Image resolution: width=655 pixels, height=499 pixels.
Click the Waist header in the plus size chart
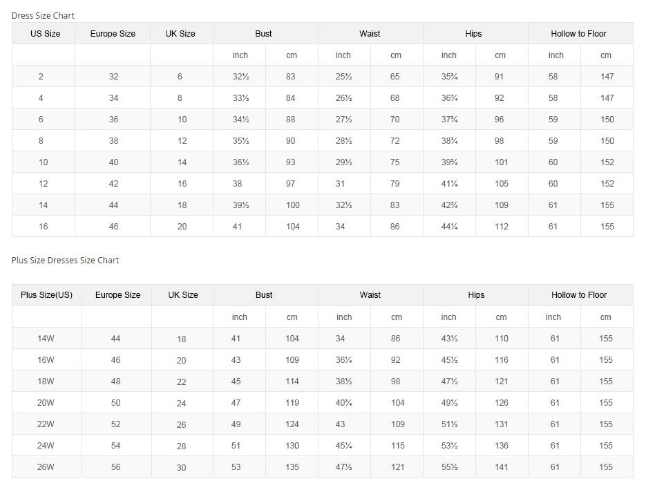pyautogui.click(x=370, y=295)
